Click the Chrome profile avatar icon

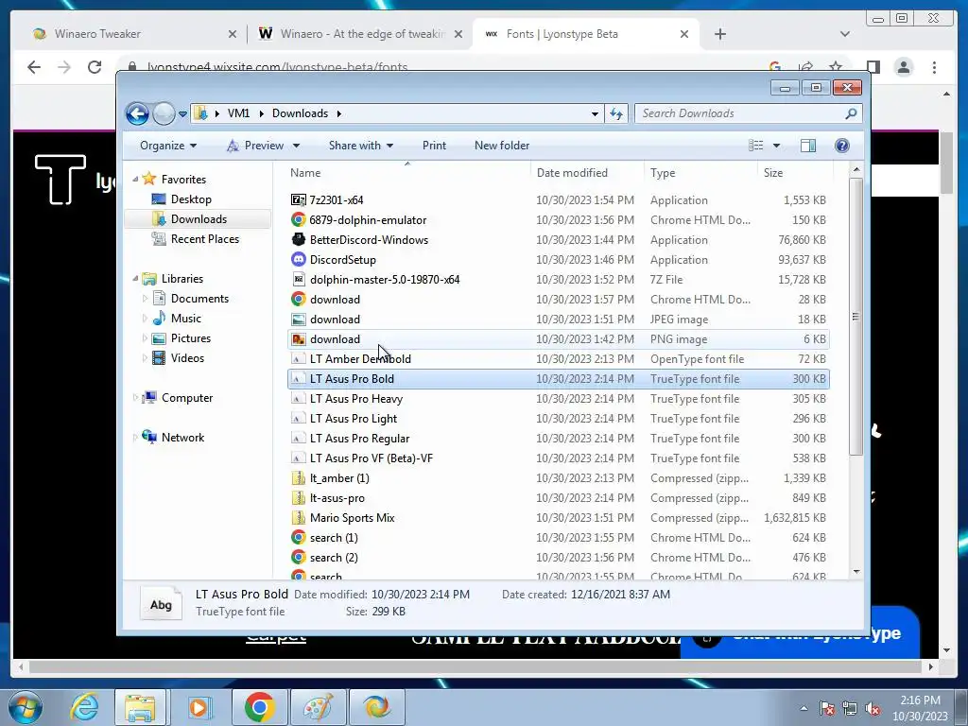903,67
